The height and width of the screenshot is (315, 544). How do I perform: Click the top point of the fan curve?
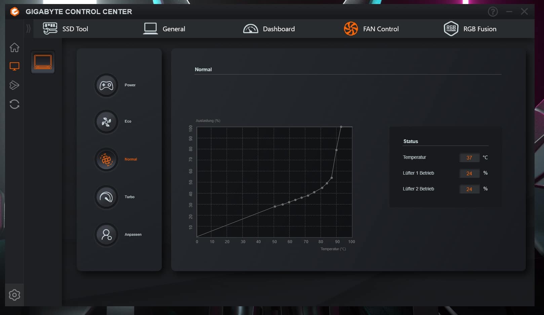[x=341, y=127]
